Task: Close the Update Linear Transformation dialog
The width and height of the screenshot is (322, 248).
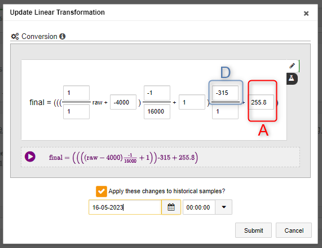Action: tap(306, 14)
